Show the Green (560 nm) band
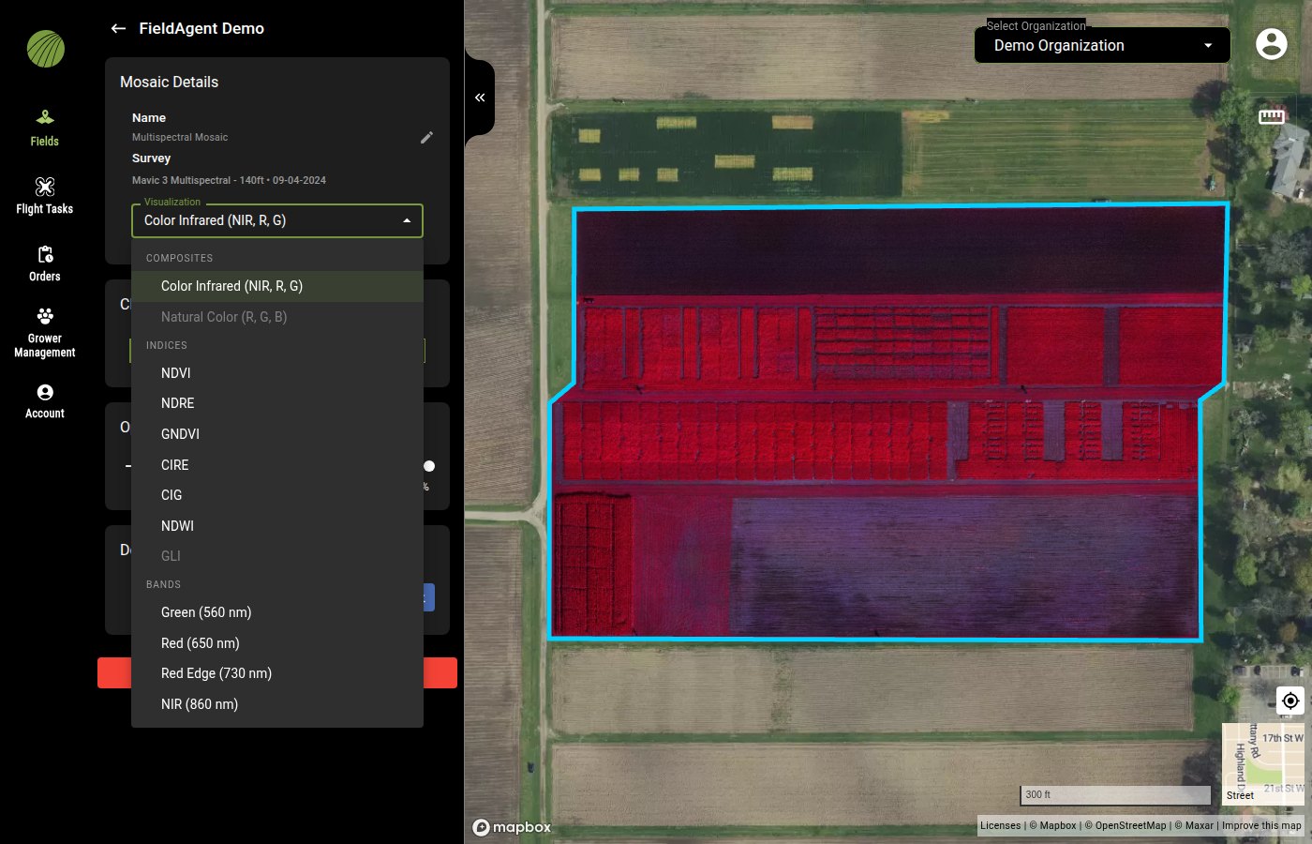Image resolution: width=1312 pixels, height=844 pixels. click(277, 612)
